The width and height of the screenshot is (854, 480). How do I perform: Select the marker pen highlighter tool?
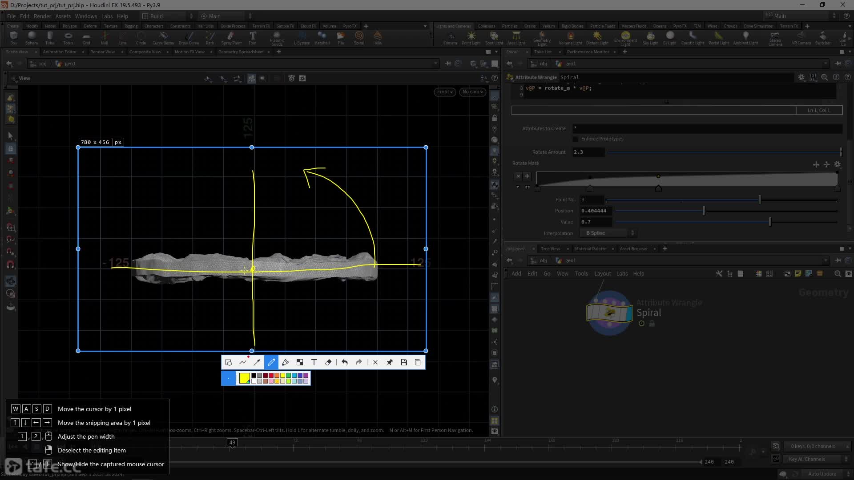coord(286,362)
